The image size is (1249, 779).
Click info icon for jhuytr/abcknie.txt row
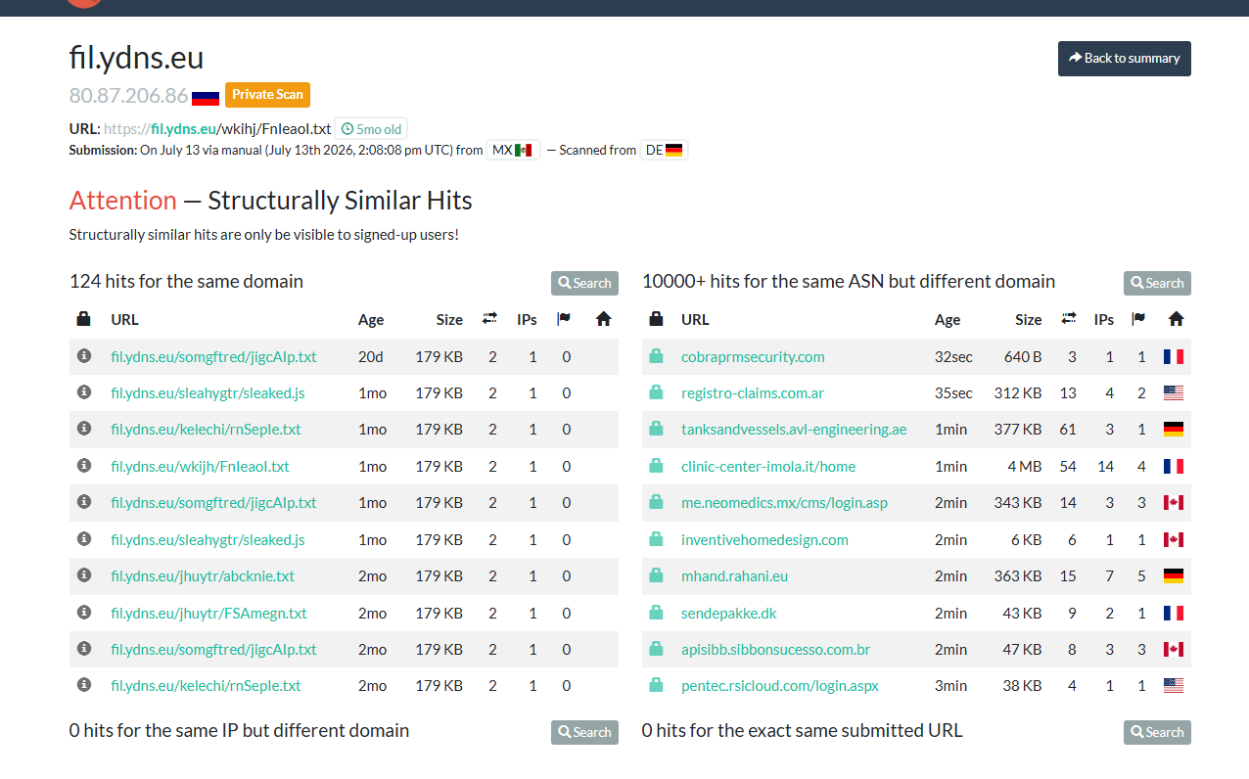[84, 574]
